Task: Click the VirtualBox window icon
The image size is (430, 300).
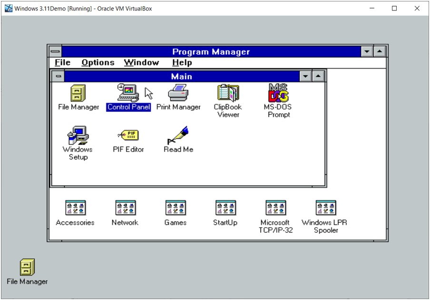Action: click(9, 9)
